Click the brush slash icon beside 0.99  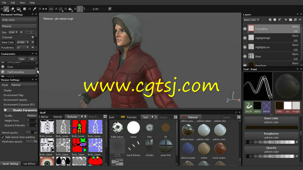pos(110,9)
